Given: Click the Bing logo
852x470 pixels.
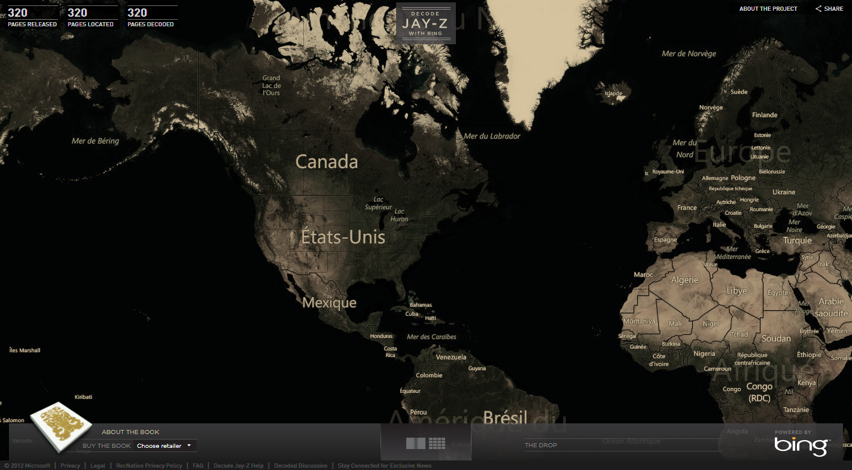Looking at the screenshot, I should (801, 446).
